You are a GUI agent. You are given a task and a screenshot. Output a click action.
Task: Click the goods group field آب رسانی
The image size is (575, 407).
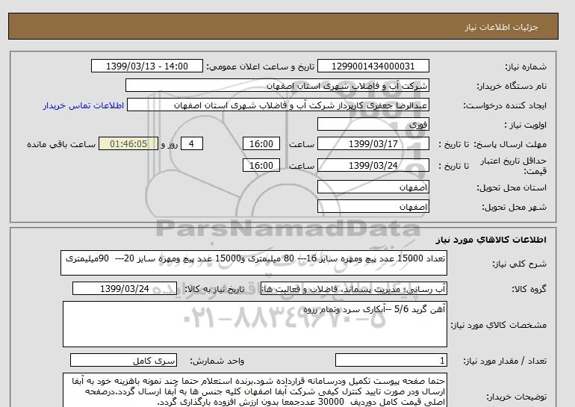coord(354,288)
